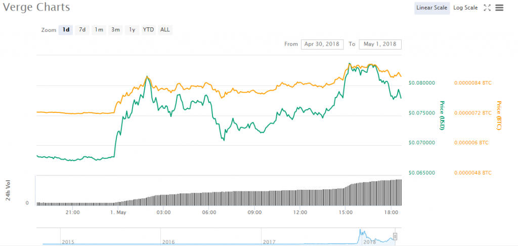Select the 21:00 time axis label
Viewport: 518px width, 246px height.
[x=72, y=213]
